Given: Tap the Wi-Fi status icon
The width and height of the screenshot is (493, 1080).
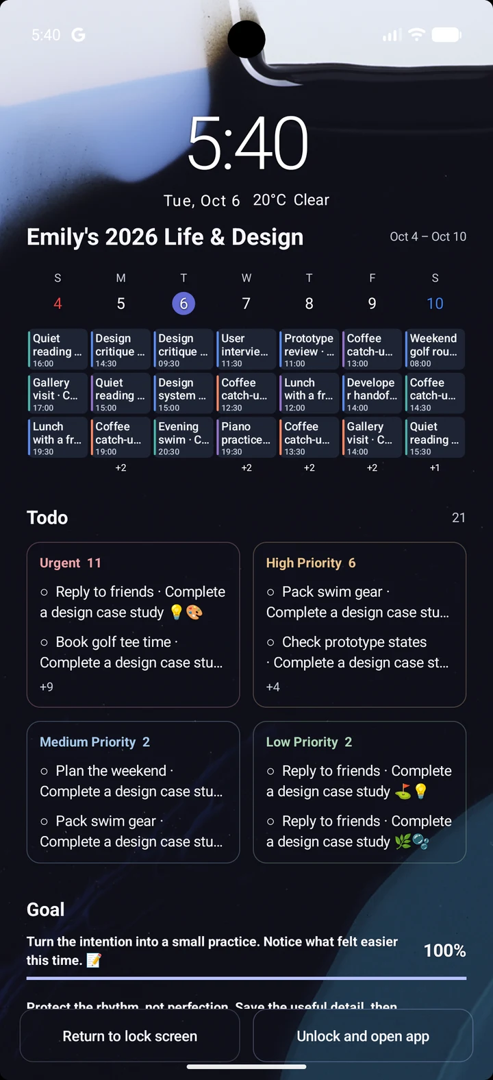Looking at the screenshot, I should tap(416, 34).
